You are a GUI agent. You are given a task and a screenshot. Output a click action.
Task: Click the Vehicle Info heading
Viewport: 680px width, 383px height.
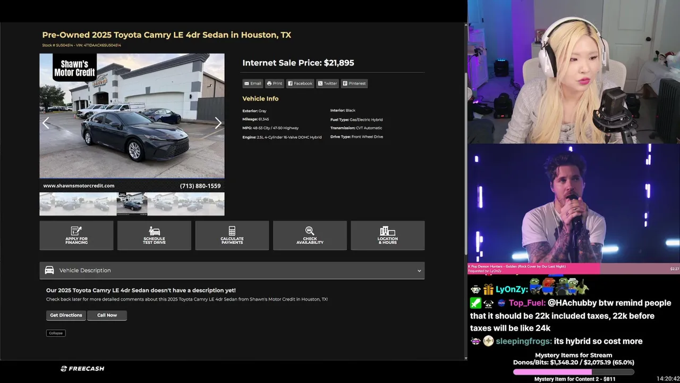coord(260,98)
